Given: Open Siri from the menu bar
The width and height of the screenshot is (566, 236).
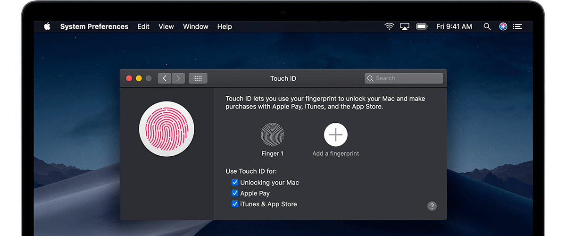Looking at the screenshot, I should [503, 26].
